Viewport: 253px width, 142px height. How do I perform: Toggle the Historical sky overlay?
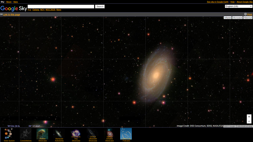(x=248, y=18)
